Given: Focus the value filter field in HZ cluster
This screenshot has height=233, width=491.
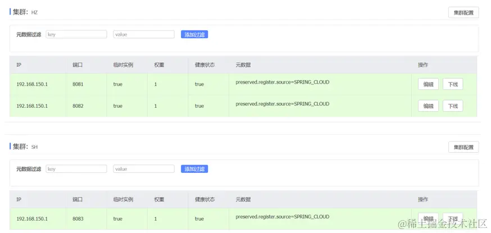Looking at the screenshot, I should coord(144,34).
